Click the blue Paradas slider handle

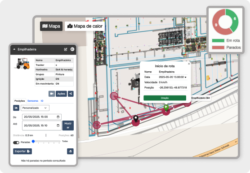[x=33, y=141]
